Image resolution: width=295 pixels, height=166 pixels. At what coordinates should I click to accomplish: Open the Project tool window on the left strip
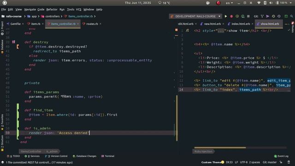(x=2, y=28)
